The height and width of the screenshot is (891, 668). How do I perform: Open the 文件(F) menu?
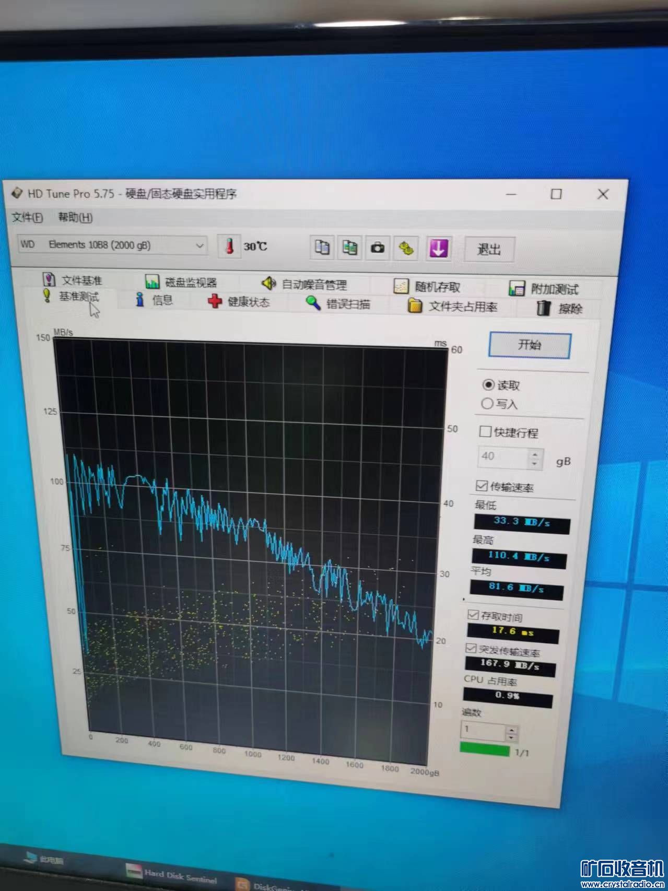pos(27,217)
